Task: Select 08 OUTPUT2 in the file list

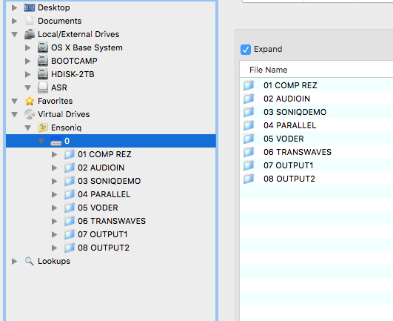Action: (x=289, y=179)
